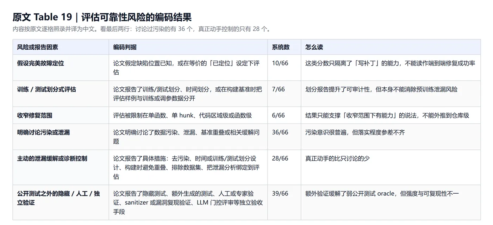Click the criterion text starting '论文报告了训练/测试划分'
The width and height of the screenshot is (493, 225).
pos(188,94)
